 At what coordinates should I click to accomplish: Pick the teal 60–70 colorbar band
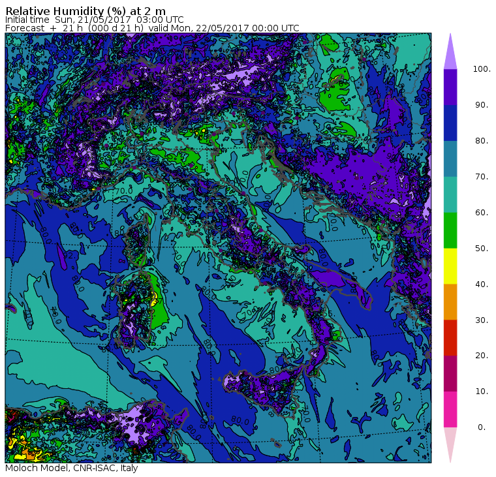(450, 194)
